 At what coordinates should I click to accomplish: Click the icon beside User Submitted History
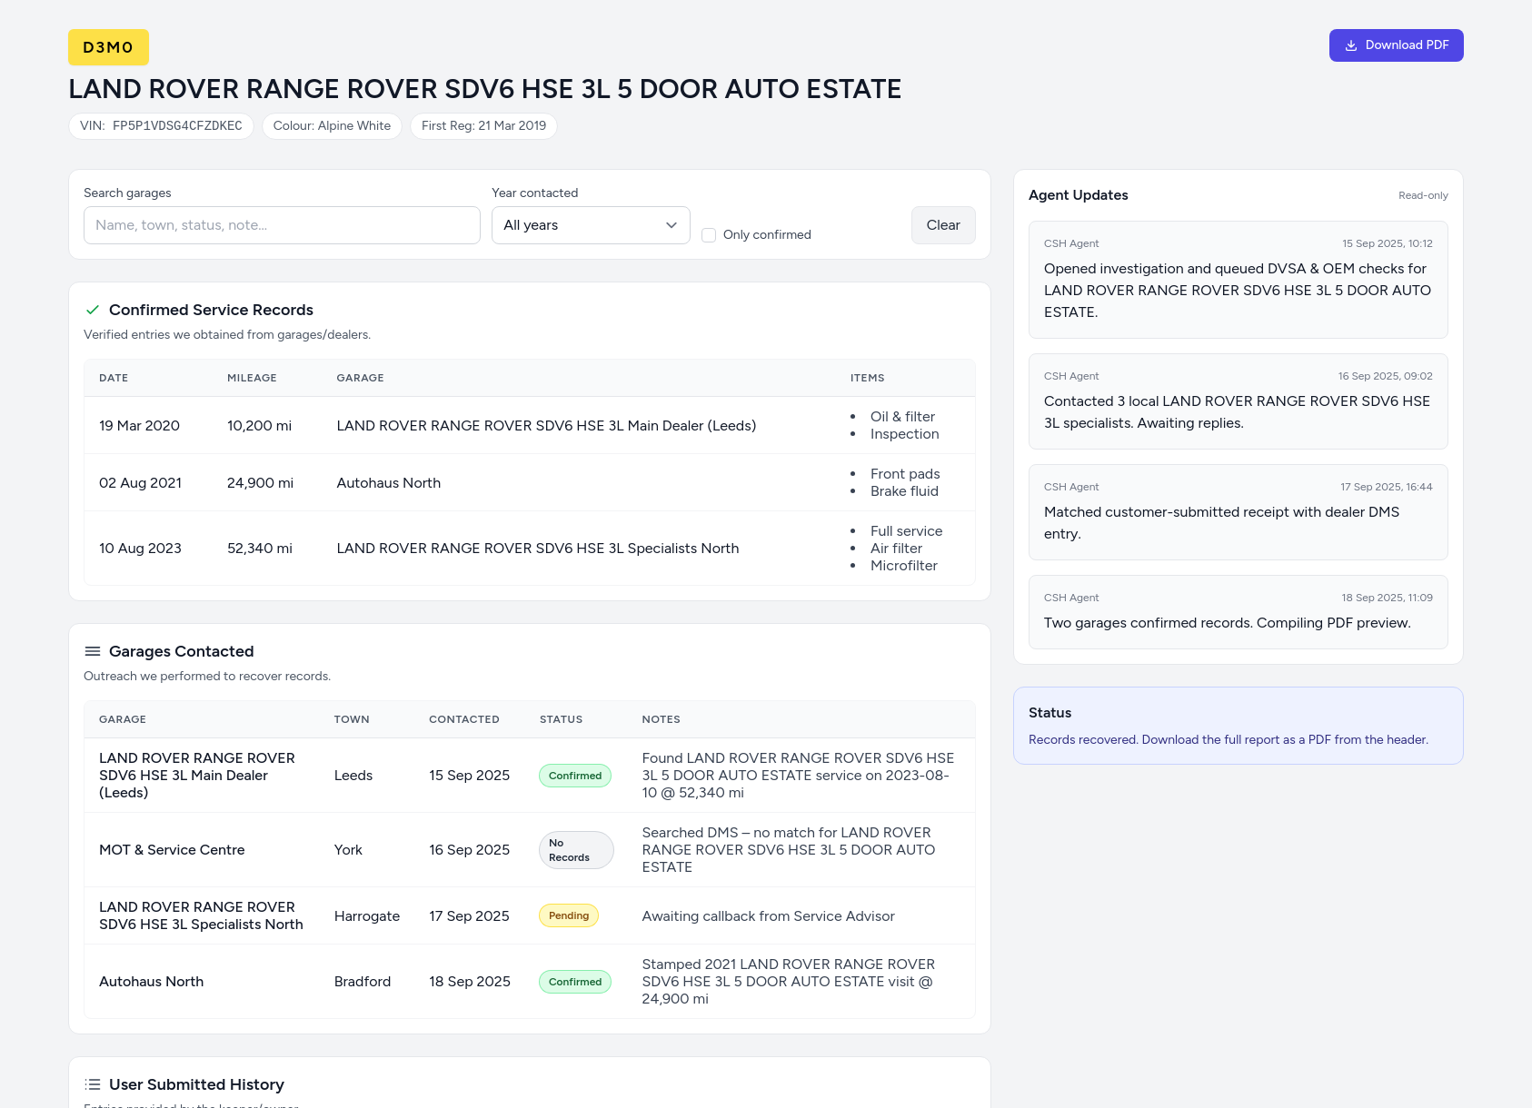pos(92,1084)
